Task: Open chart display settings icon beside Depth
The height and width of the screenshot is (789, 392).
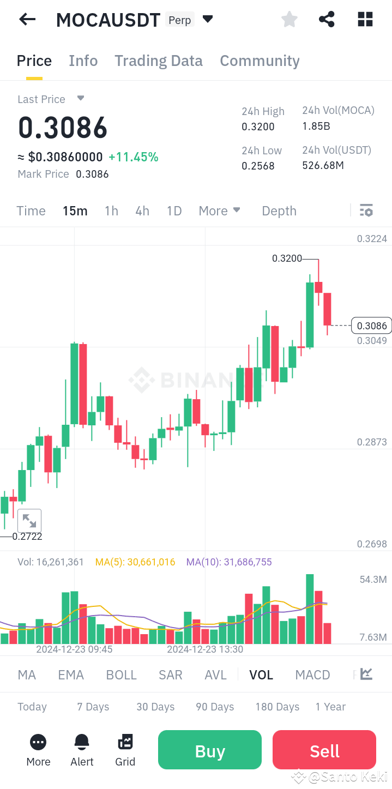Action: coord(366,210)
